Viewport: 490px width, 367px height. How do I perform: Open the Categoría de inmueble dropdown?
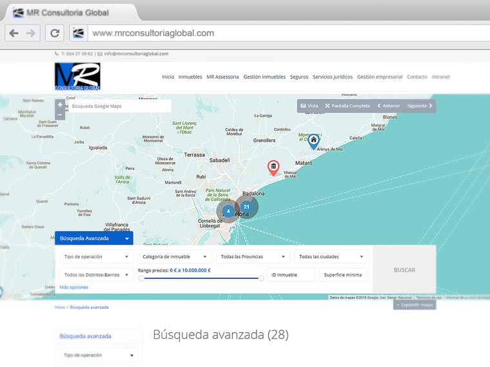tap(175, 256)
